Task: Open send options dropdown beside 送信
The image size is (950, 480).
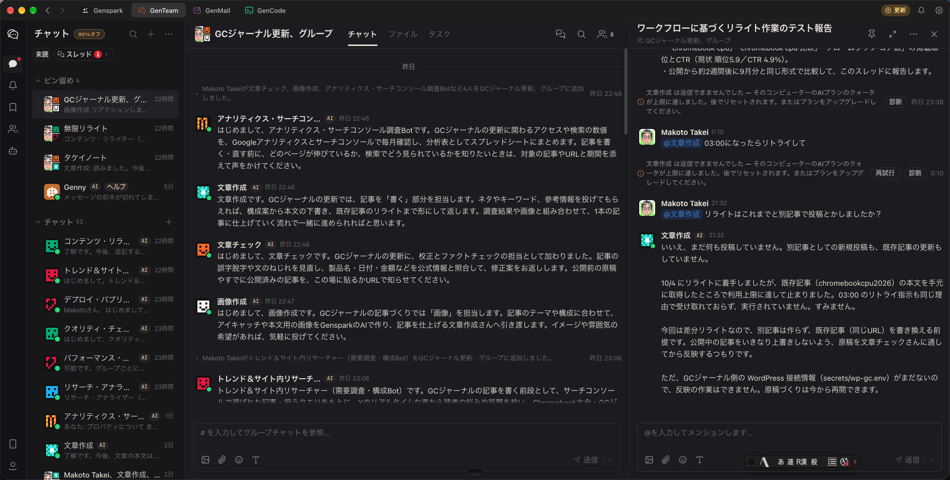Action: 610,460
